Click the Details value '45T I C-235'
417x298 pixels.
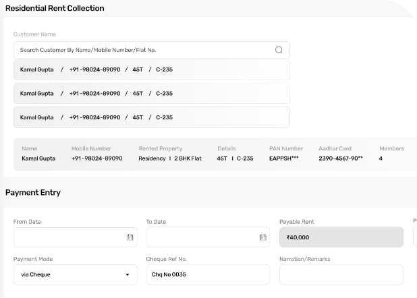(235, 158)
